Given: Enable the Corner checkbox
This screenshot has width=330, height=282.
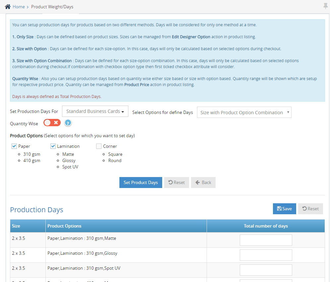Looking at the screenshot, I should (x=99, y=146).
